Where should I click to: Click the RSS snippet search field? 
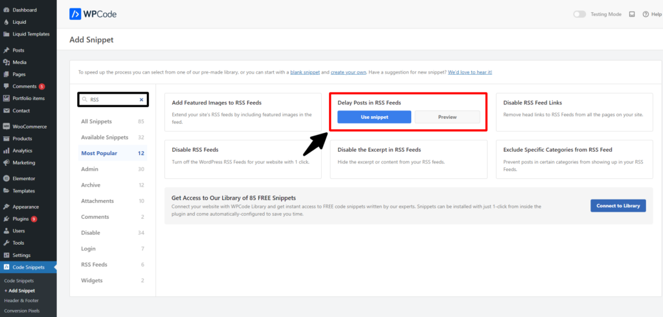[113, 100]
